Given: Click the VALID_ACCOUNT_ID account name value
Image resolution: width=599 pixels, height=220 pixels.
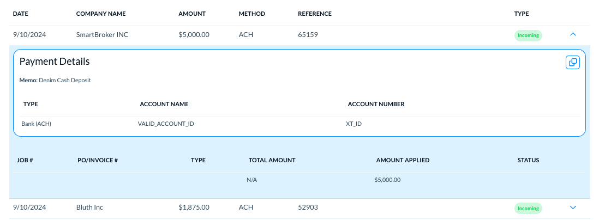Looking at the screenshot, I should pyautogui.click(x=166, y=124).
